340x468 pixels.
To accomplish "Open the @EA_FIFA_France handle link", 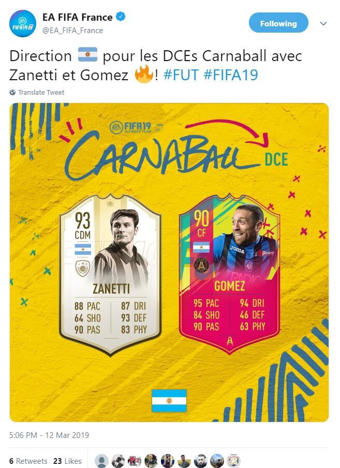I will [x=72, y=31].
